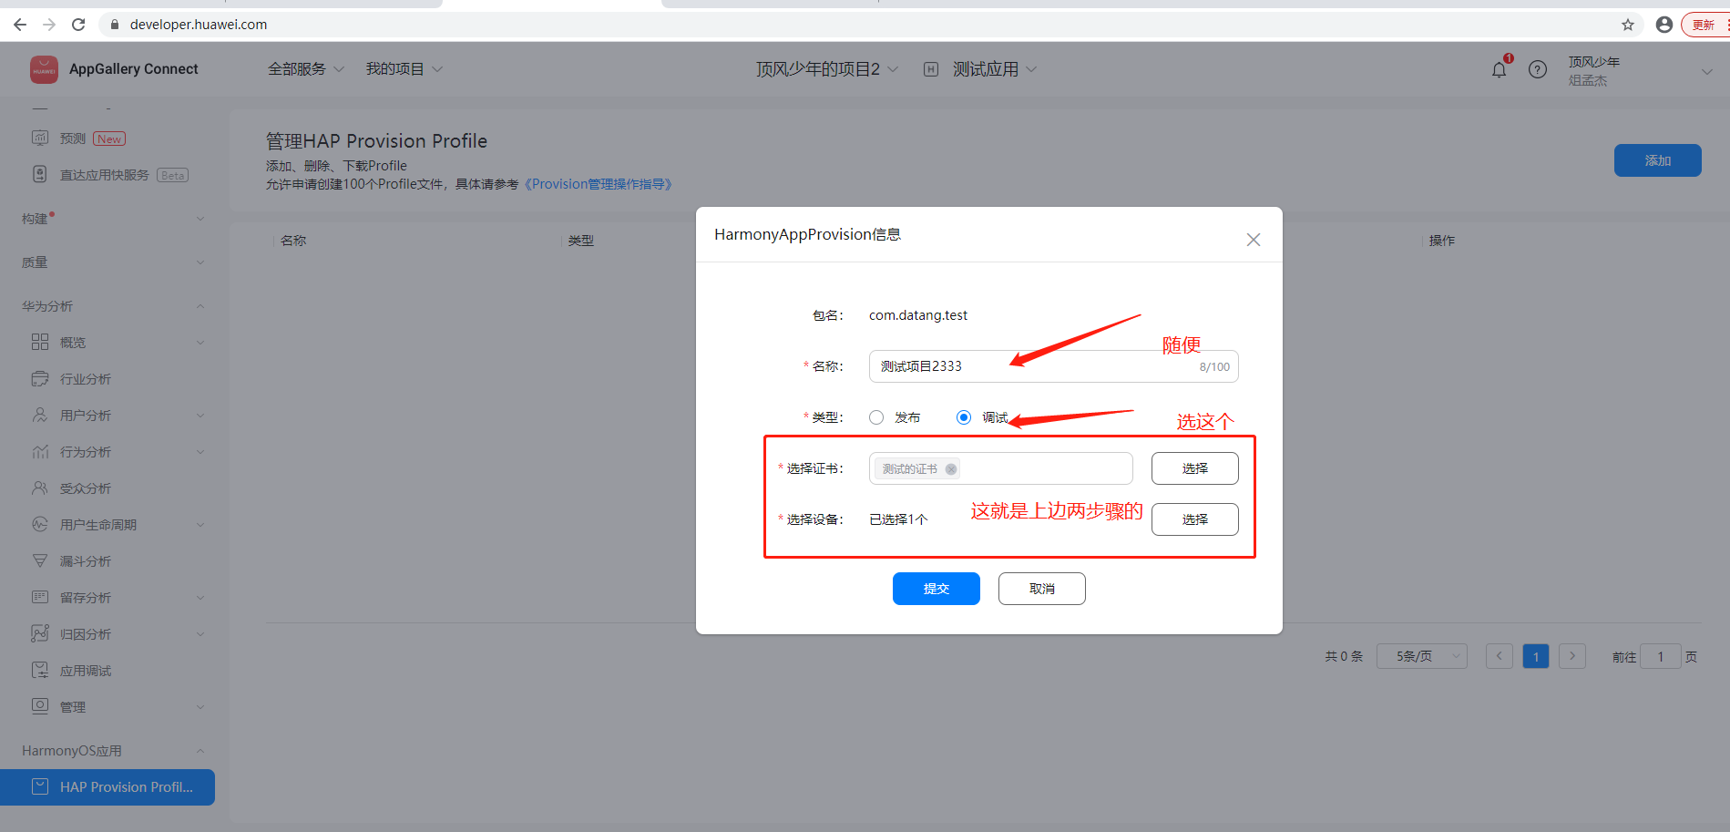
Task: Click 选择 button for 选择证书
Action: (x=1195, y=468)
